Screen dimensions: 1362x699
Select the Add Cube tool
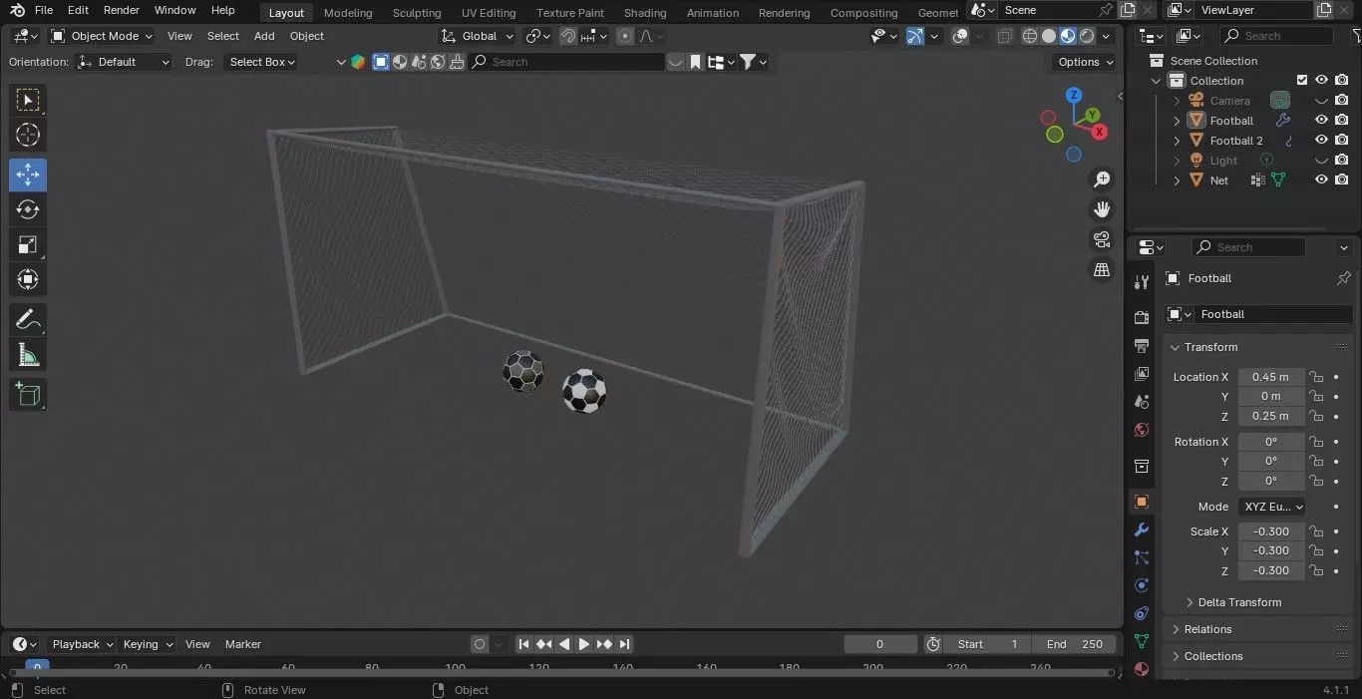point(28,394)
